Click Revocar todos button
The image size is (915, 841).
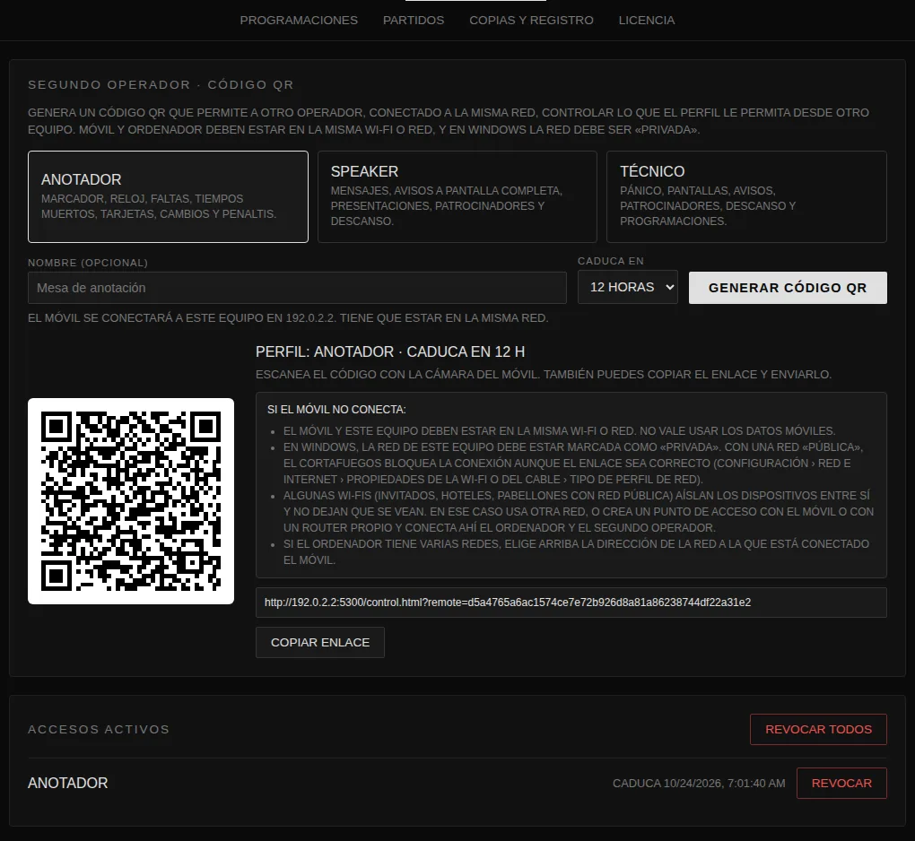[818, 729]
